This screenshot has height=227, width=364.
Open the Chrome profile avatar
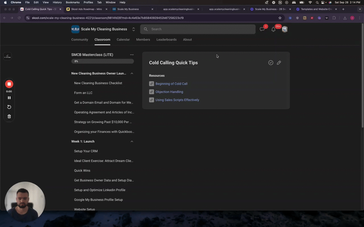coord(352,18)
